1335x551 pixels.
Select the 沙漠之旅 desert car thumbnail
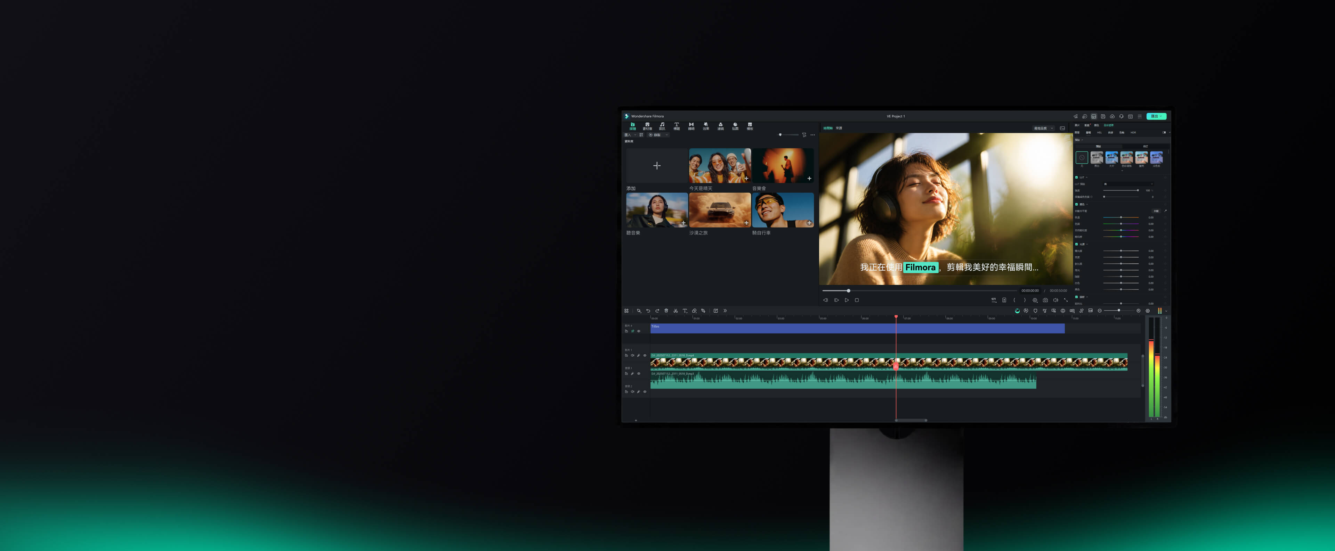point(720,210)
